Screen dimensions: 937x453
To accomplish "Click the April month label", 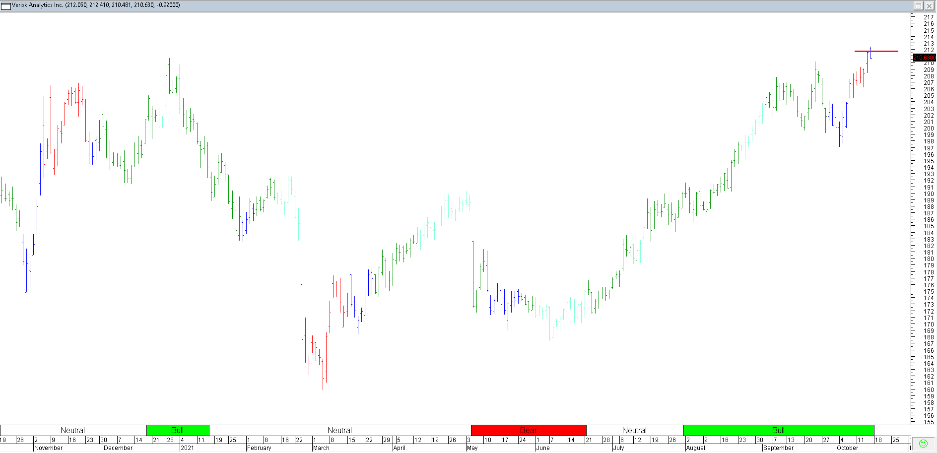I will pyautogui.click(x=400, y=448).
